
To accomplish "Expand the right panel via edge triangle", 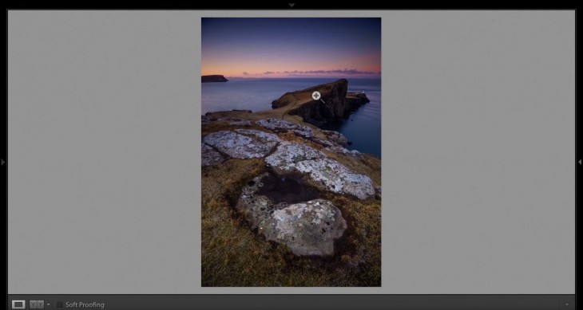I will pyautogui.click(x=580, y=162).
